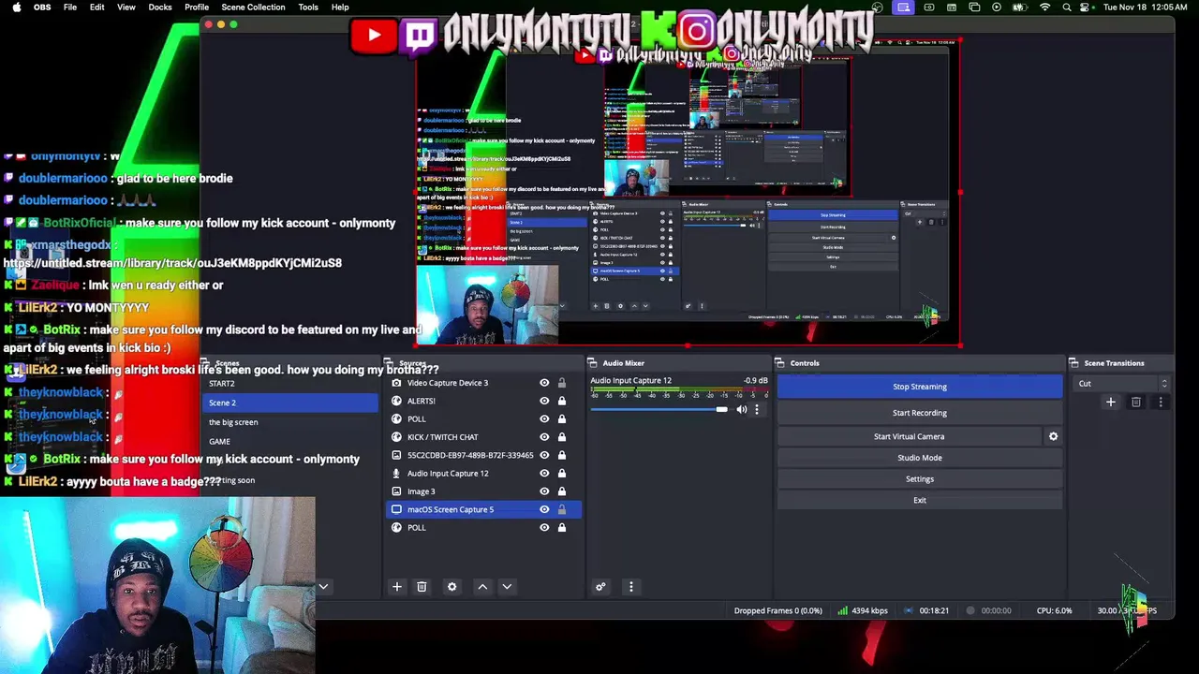Enable Studio Mode button

tap(920, 458)
